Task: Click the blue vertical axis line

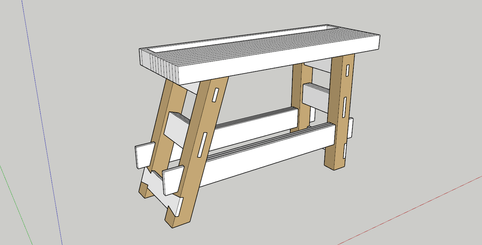Action: pos(41,122)
